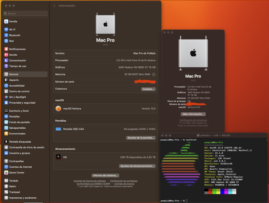Open Contrato de licencia link

124,184
